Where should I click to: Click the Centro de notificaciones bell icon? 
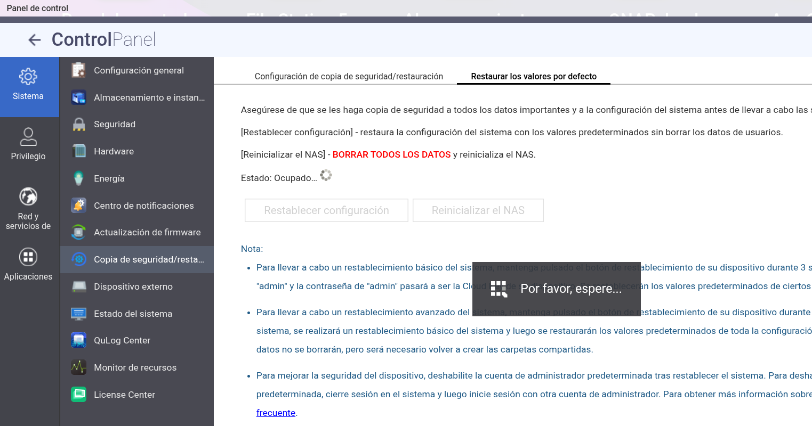click(79, 206)
